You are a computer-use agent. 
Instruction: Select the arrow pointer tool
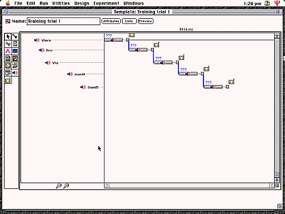point(8,37)
